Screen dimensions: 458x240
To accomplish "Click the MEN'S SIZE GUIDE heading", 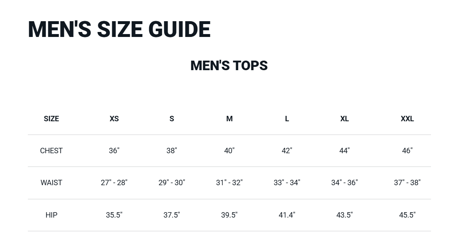I will (119, 29).
